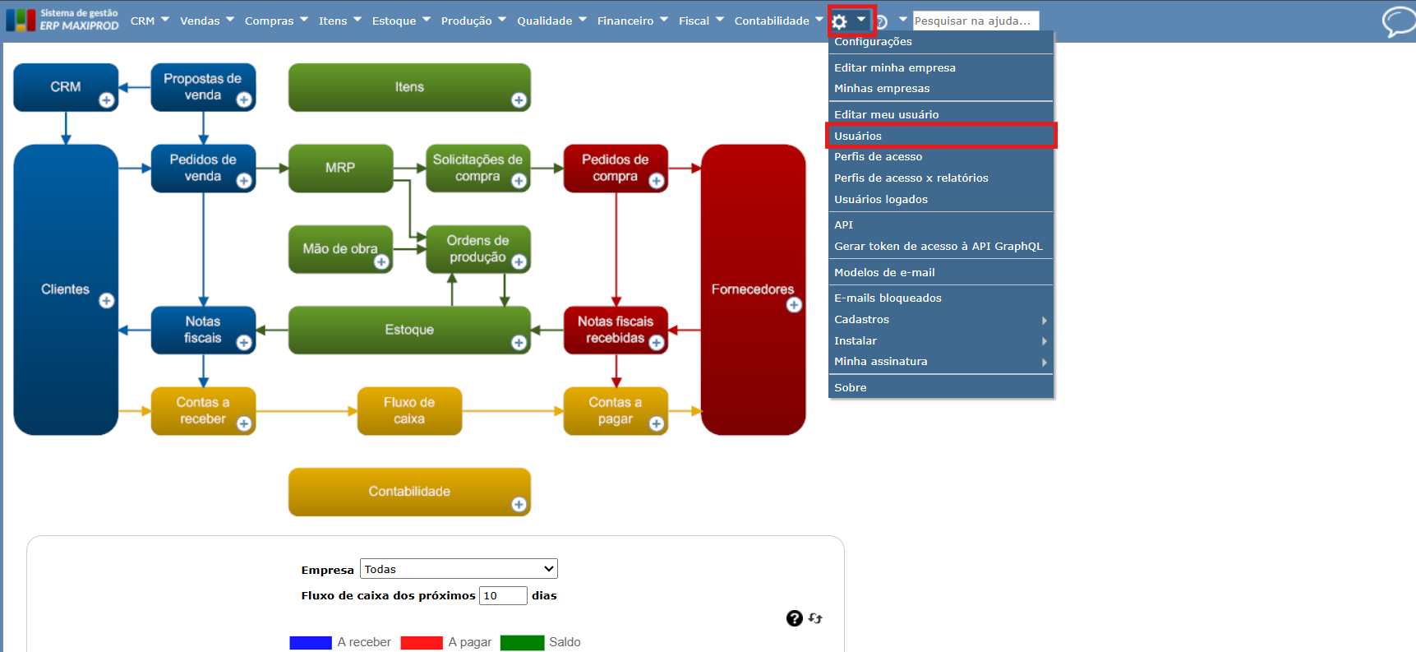
Task: Open the Sobre entry
Action: point(940,388)
